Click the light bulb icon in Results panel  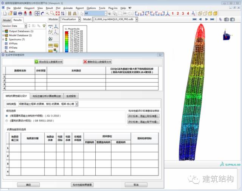[x=44, y=26]
